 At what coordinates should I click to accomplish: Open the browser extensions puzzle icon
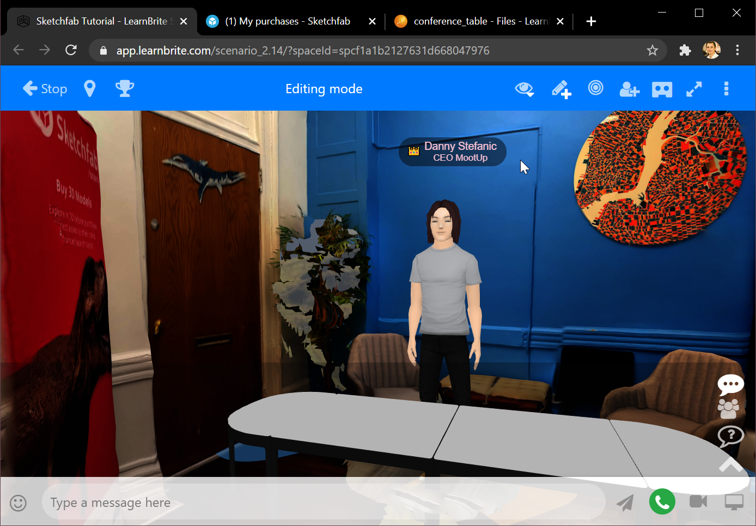click(x=685, y=50)
